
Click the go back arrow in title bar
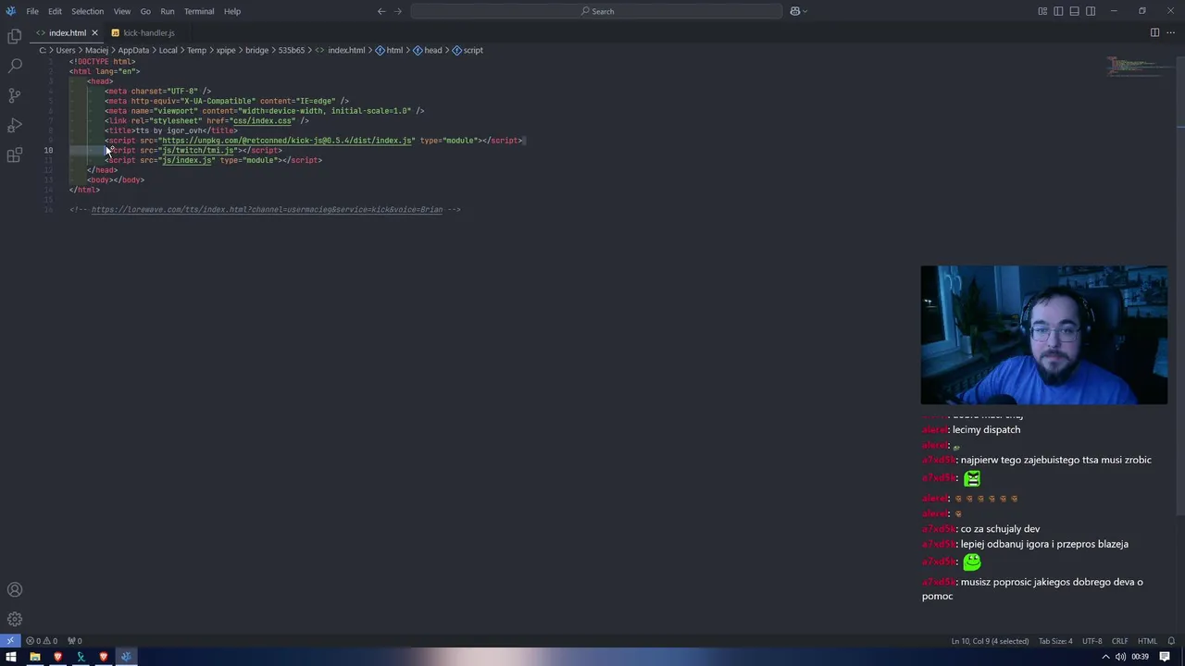tap(381, 11)
